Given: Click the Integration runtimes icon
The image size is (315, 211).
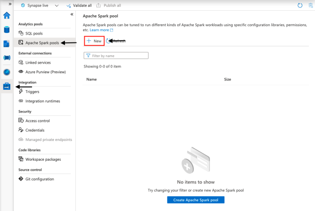Looking at the screenshot, I should (x=21, y=101).
